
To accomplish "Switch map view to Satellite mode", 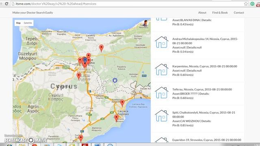I will (x=28, y=23).
